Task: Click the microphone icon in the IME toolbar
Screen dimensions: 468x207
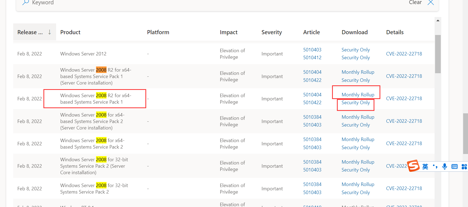Action: pyautogui.click(x=445, y=166)
